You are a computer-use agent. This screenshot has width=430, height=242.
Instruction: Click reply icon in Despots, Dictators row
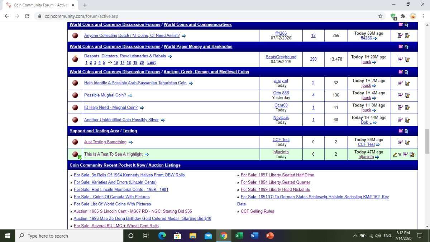pyautogui.click(x=400, y=60)
